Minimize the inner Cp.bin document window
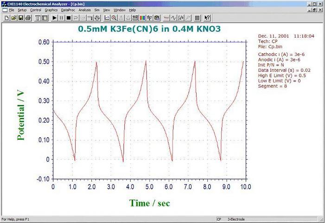The width and height of the screenshot is (325, 223). pos(310,10)
